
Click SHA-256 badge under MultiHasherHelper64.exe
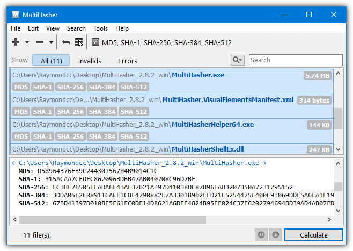[70, 137]
